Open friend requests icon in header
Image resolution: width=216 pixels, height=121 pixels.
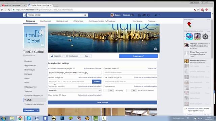pyautogui.click(x=139, y=15)
